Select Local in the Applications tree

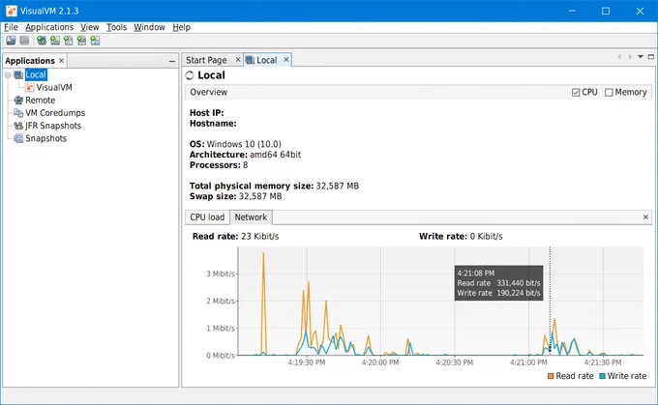pyautogui.click(x=36, y=75)
